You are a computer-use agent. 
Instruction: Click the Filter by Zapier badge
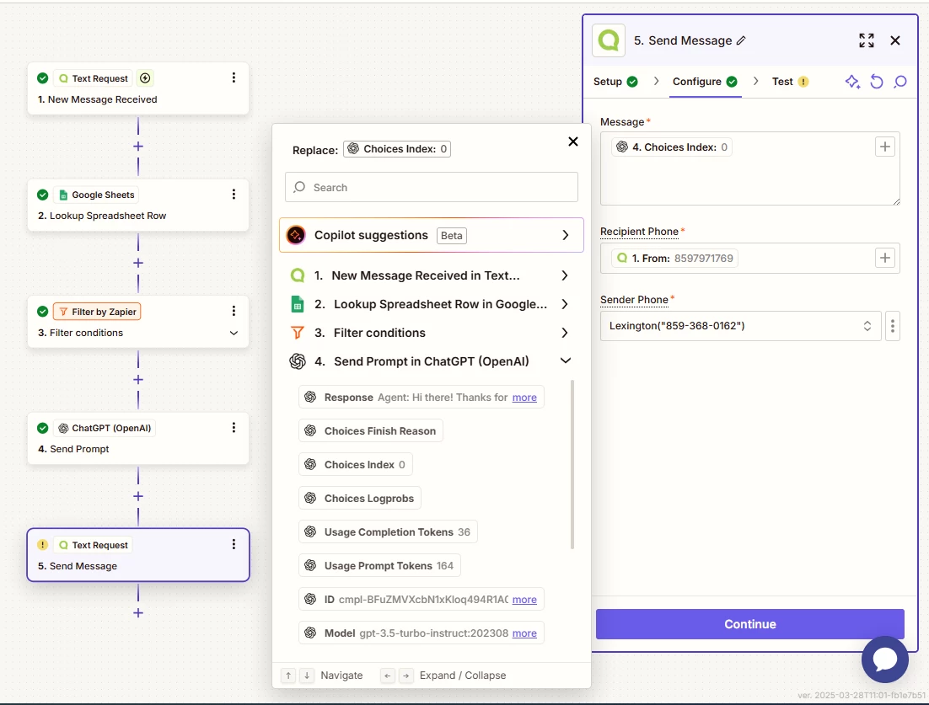[97, 312]
